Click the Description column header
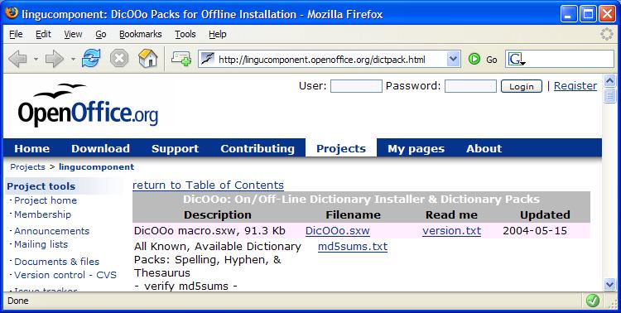The height and width of the screenshot is (313, 621). [218, 214]
